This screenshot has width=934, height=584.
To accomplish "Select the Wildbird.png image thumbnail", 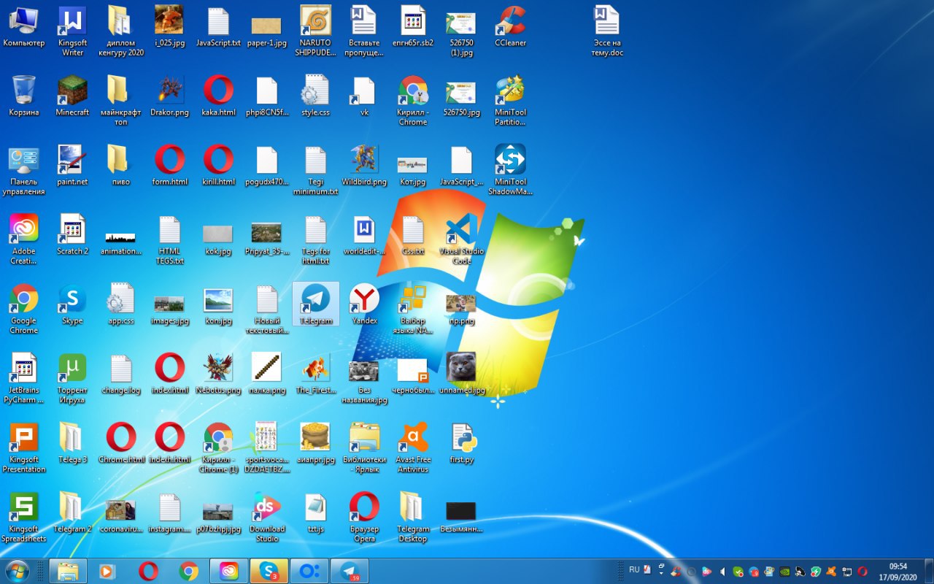I will click(364, 165).
